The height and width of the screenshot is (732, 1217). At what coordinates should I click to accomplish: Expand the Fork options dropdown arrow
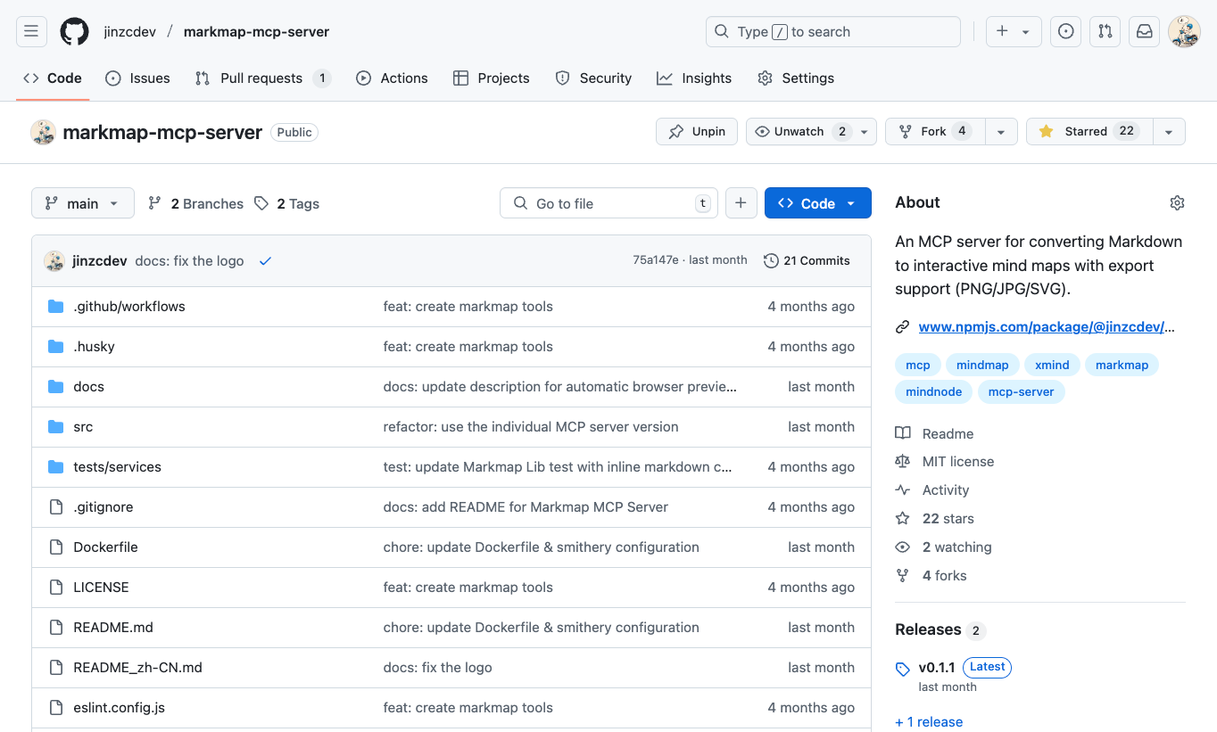1001,131
